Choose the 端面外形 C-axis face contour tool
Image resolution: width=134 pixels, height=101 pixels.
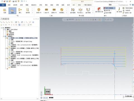tap(39, 11)
